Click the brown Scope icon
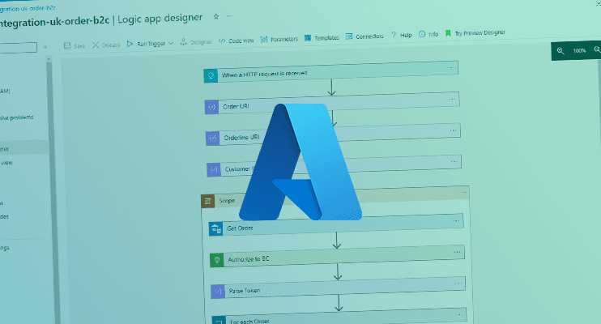Viewport: 601px width, 324px height. coord(207,202)
